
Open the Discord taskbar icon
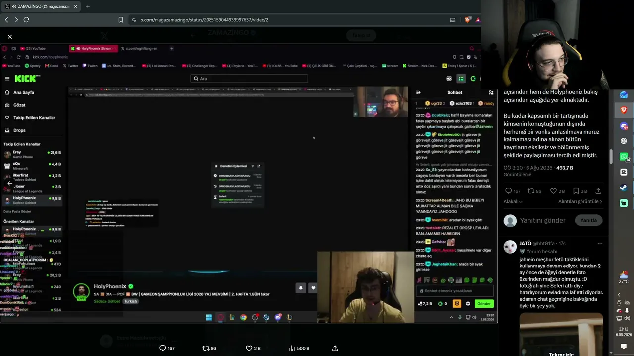[624, 126]
